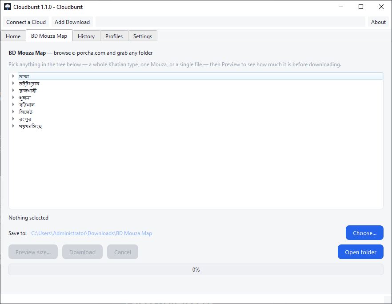Expand the বরিশাল tree node
This screenshot has height=304, width=392.
pyautogui.click(x=13, y=104)
